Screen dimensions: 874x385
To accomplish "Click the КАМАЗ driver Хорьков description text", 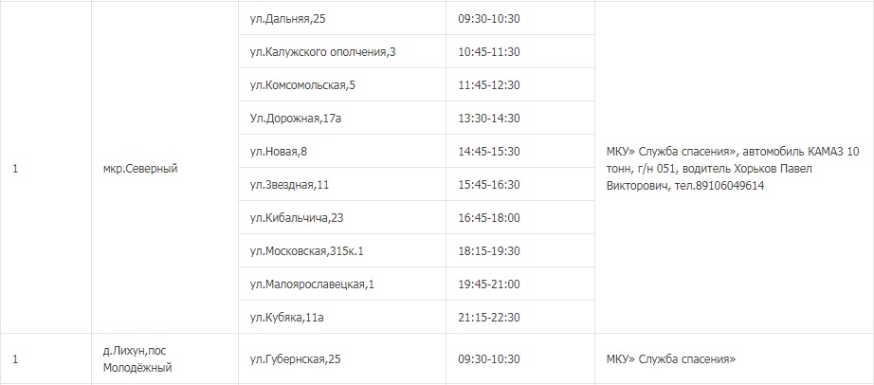I will 733,169.
